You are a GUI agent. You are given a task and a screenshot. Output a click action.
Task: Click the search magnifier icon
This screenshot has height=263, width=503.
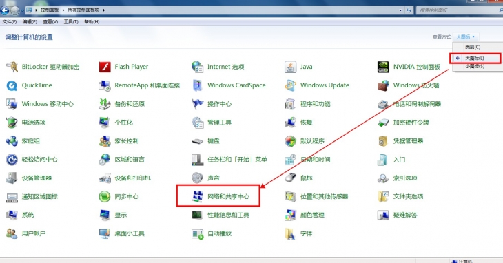(501, 10)
